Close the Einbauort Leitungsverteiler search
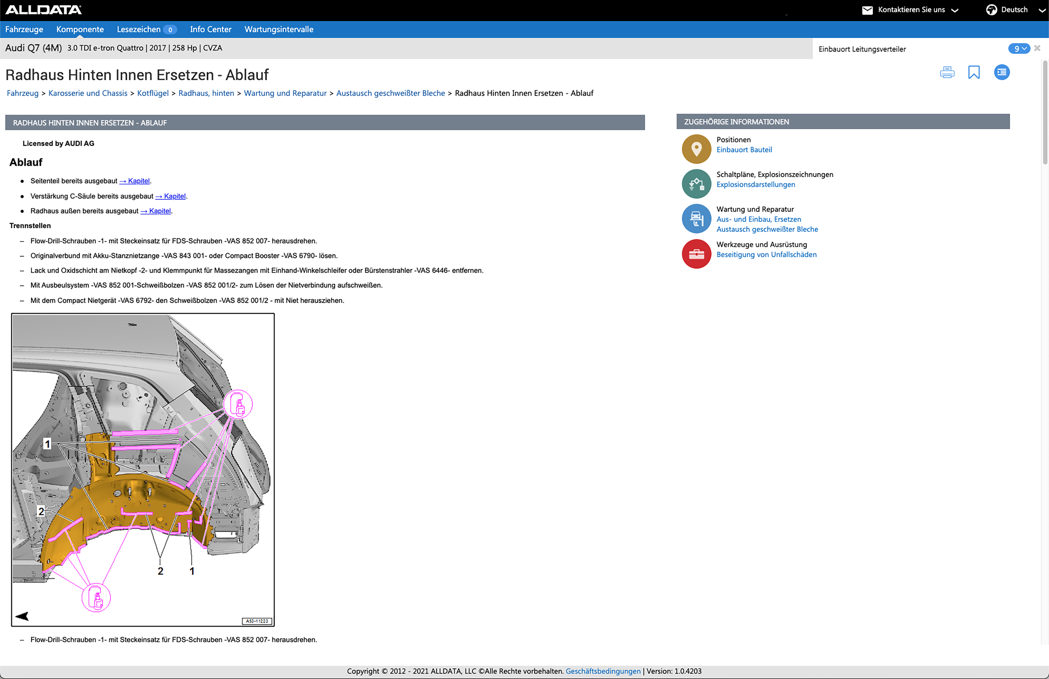 [x=1037, y=48]
